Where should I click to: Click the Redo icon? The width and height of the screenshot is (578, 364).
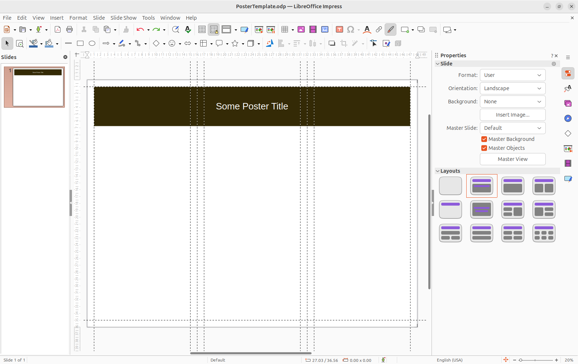point(156,30)
